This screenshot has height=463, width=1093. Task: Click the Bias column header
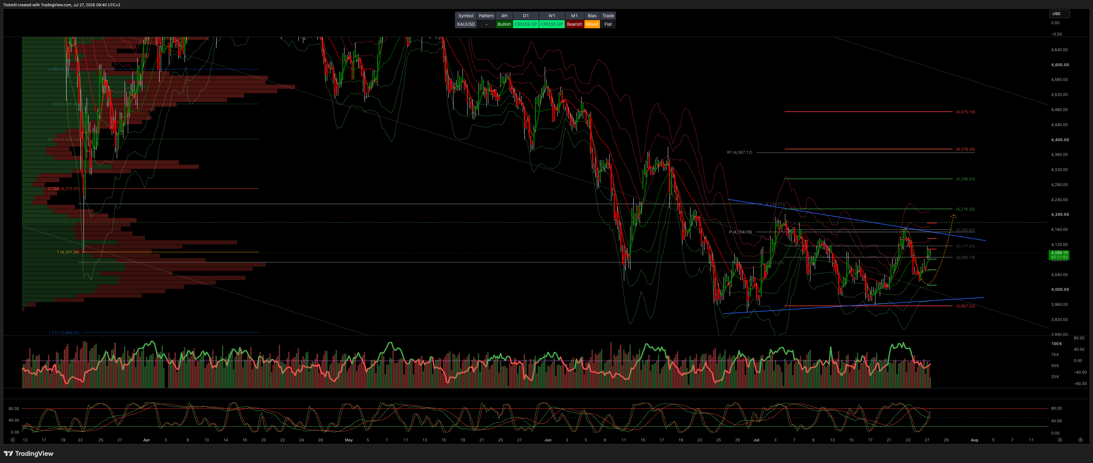click(x=592, y=16)
